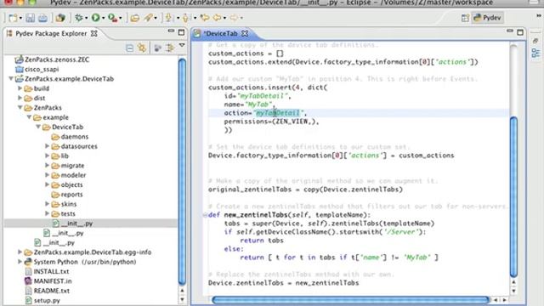Open the External Tools dropdown arrow
Viewport: 544px width, 306px height.
click(121, 18)
